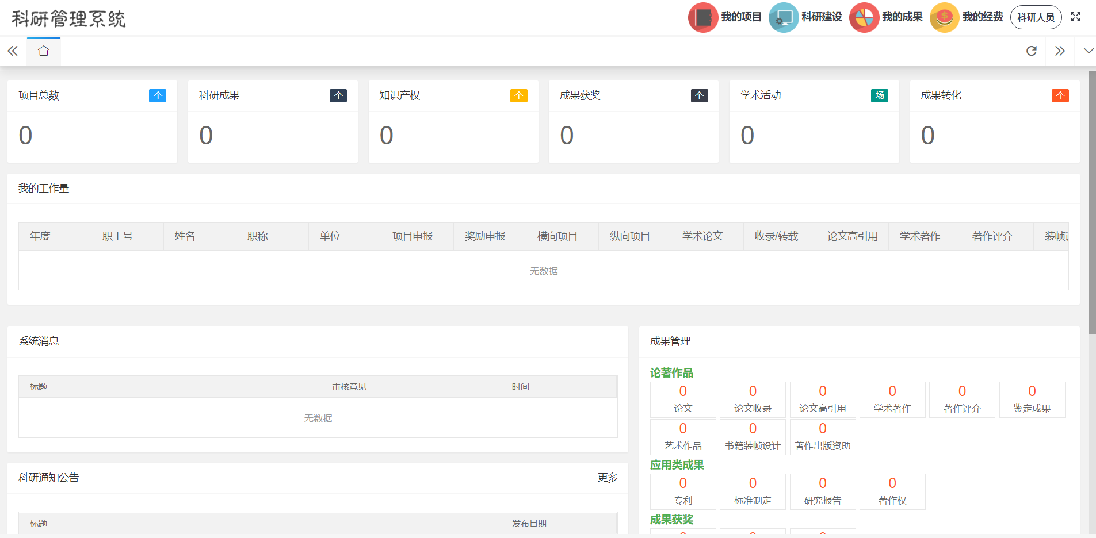
Task: Open the 论文 count tile
Action: 683,399
